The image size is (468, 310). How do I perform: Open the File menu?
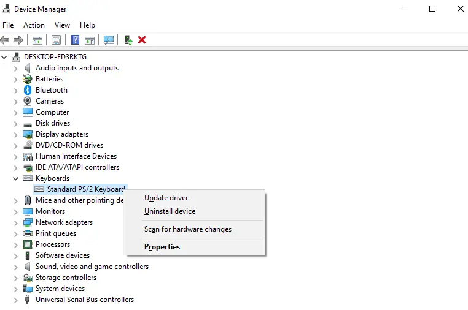click(x=8, y=25)
